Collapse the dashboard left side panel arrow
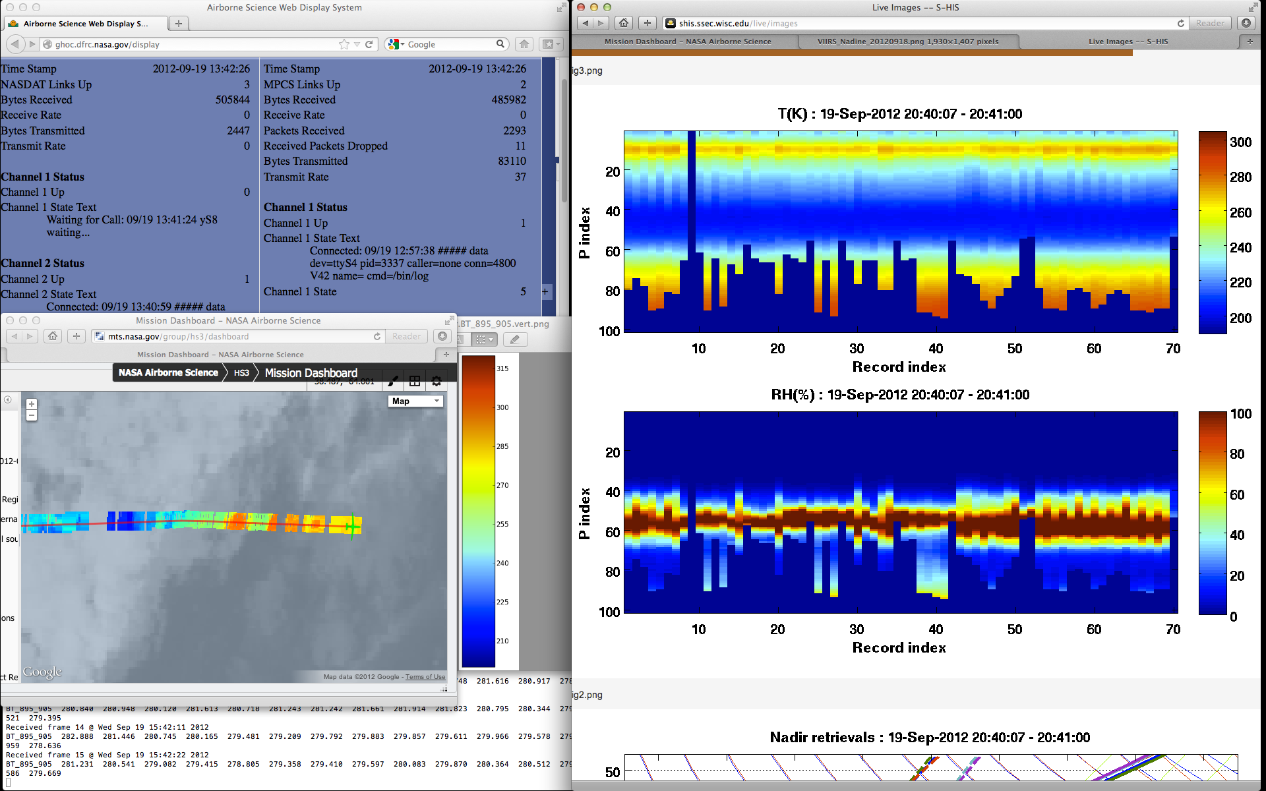 coord(8,399)
